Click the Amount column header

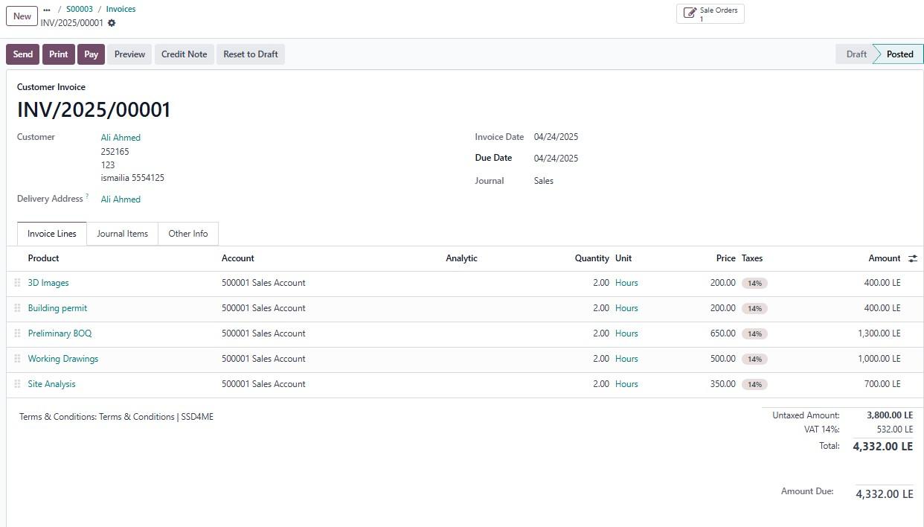click(884, 258)
